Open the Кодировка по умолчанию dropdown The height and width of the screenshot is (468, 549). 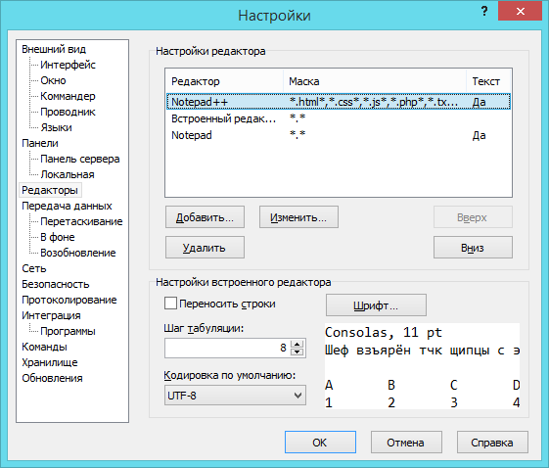tap(235, 396)
